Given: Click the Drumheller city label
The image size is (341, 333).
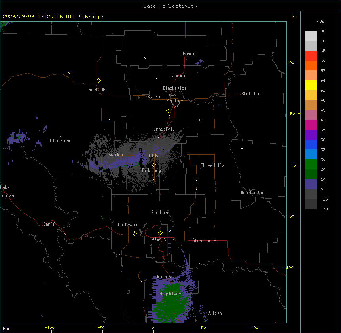Looking at the screenshot, I should (x=252, y=193).
